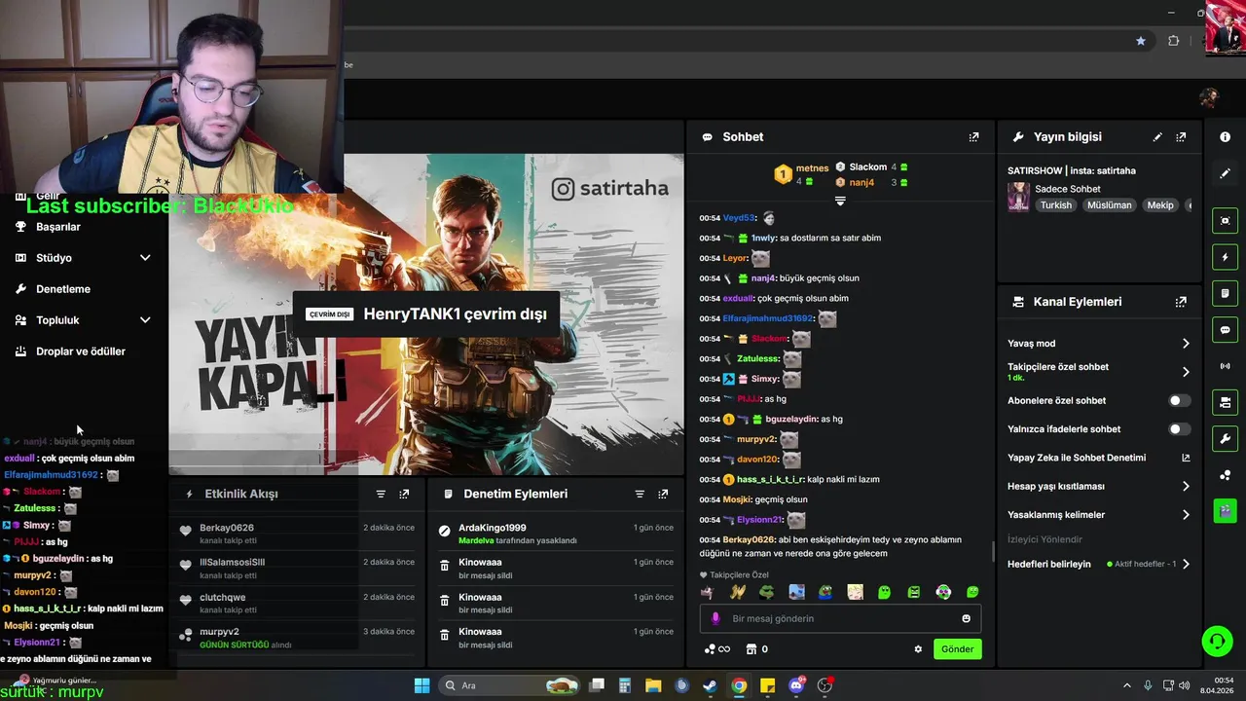The image size is (1246, 701).
Task: Open the emoji picker in chat input
Action: (x=966, y=618)
